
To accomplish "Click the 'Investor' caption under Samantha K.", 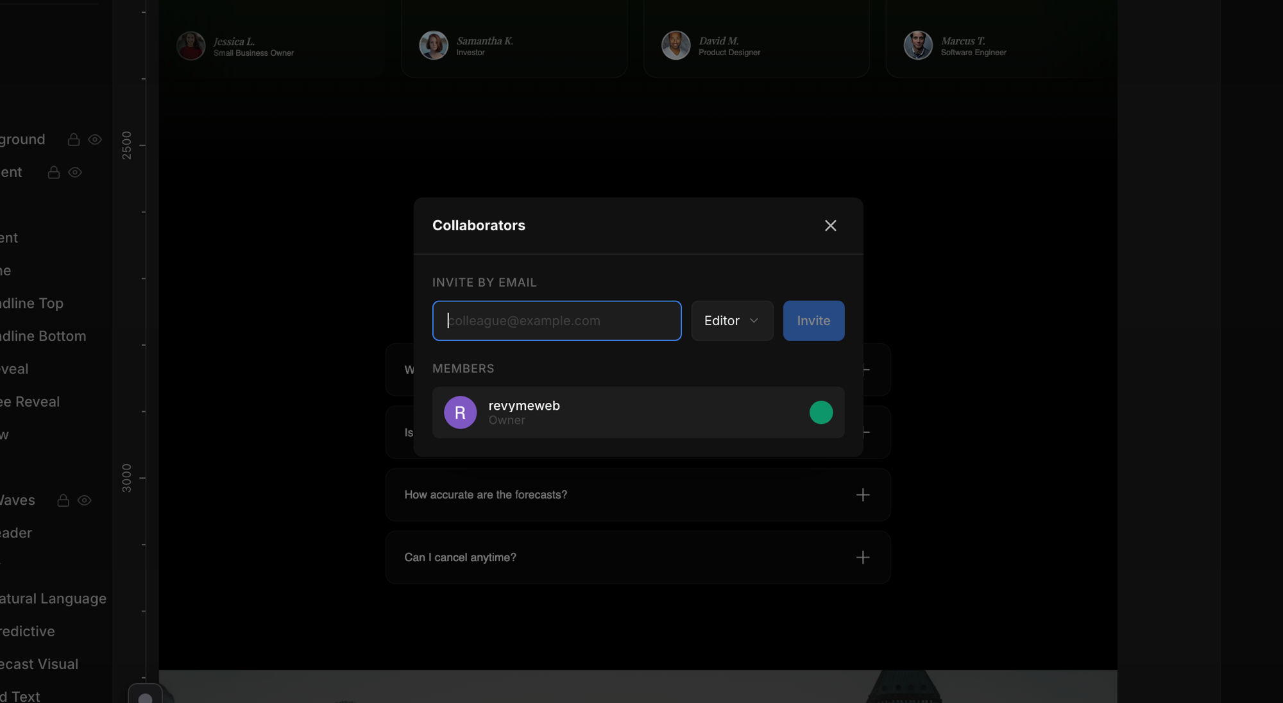I will pyautogui.click(x=470, y=53).
